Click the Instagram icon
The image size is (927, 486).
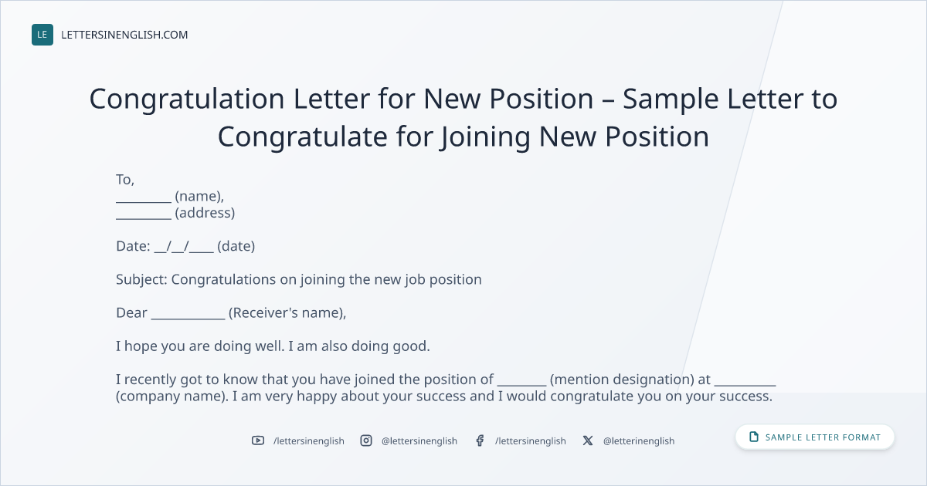(x=366, y=440)
